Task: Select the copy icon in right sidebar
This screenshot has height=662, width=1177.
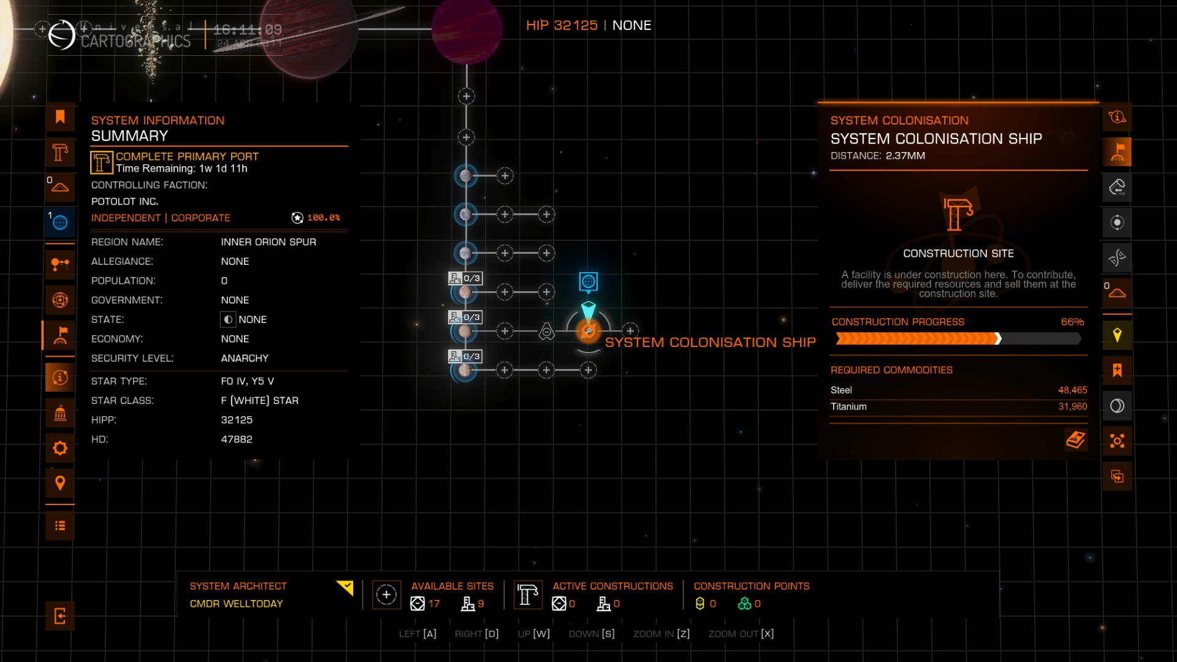Action: [x=1118, y=476]
